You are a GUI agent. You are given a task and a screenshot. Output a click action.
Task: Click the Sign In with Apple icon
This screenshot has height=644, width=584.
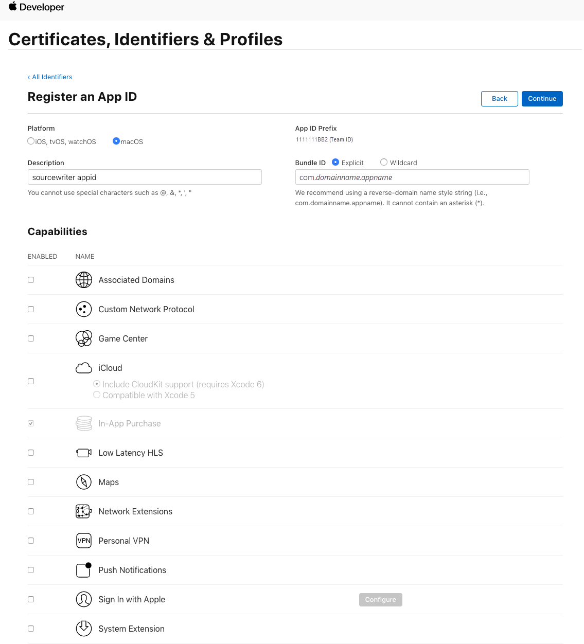point(84,599)
